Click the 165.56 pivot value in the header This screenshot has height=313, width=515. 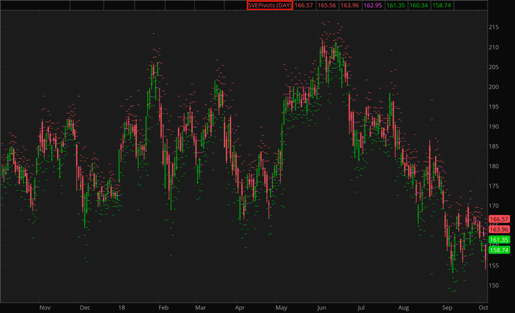click(x=327, y=5)
